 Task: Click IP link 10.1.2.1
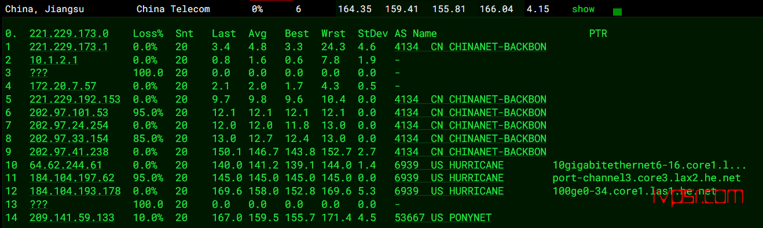[54, 60]
